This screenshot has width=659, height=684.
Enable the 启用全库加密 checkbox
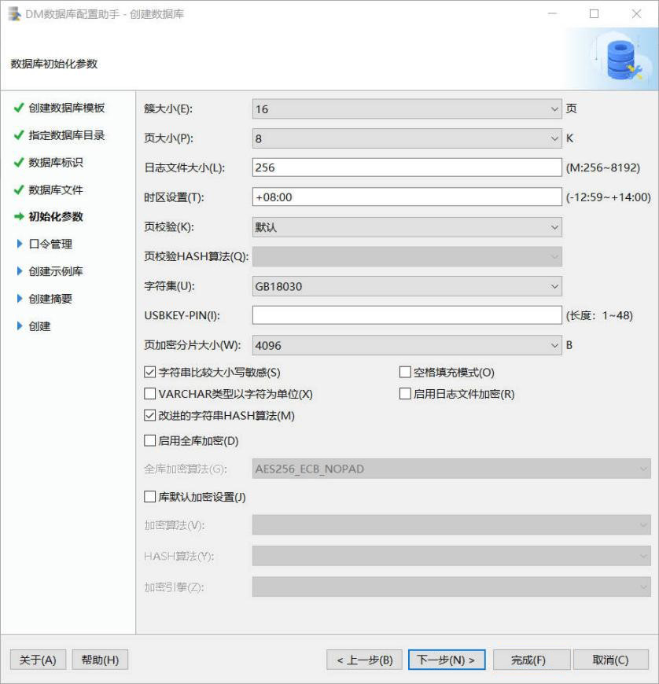[150, 441]
